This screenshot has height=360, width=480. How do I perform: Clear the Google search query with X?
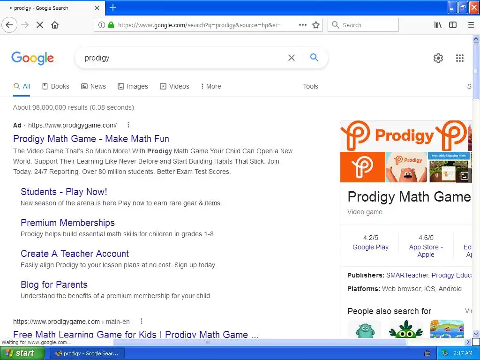pyautogui.click(x=292, y=58)
